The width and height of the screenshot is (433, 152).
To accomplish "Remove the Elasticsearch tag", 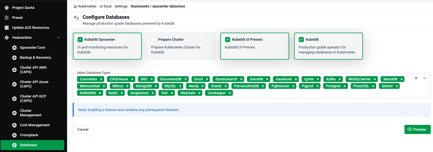I will pos(241,79).
